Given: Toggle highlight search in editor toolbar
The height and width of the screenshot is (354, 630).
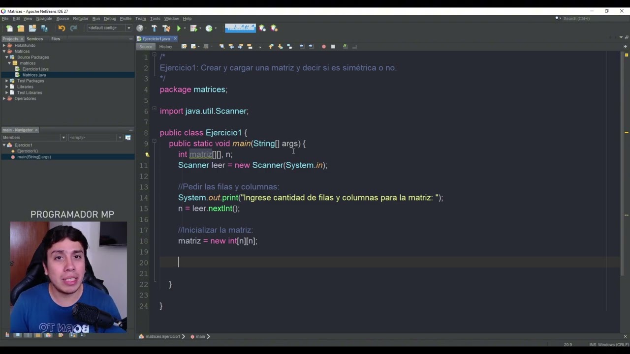Looking at the screenshot, I should 250,46.
